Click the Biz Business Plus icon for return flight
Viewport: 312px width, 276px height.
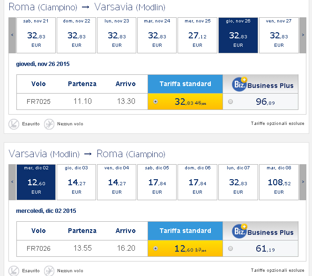pos(239,231)
